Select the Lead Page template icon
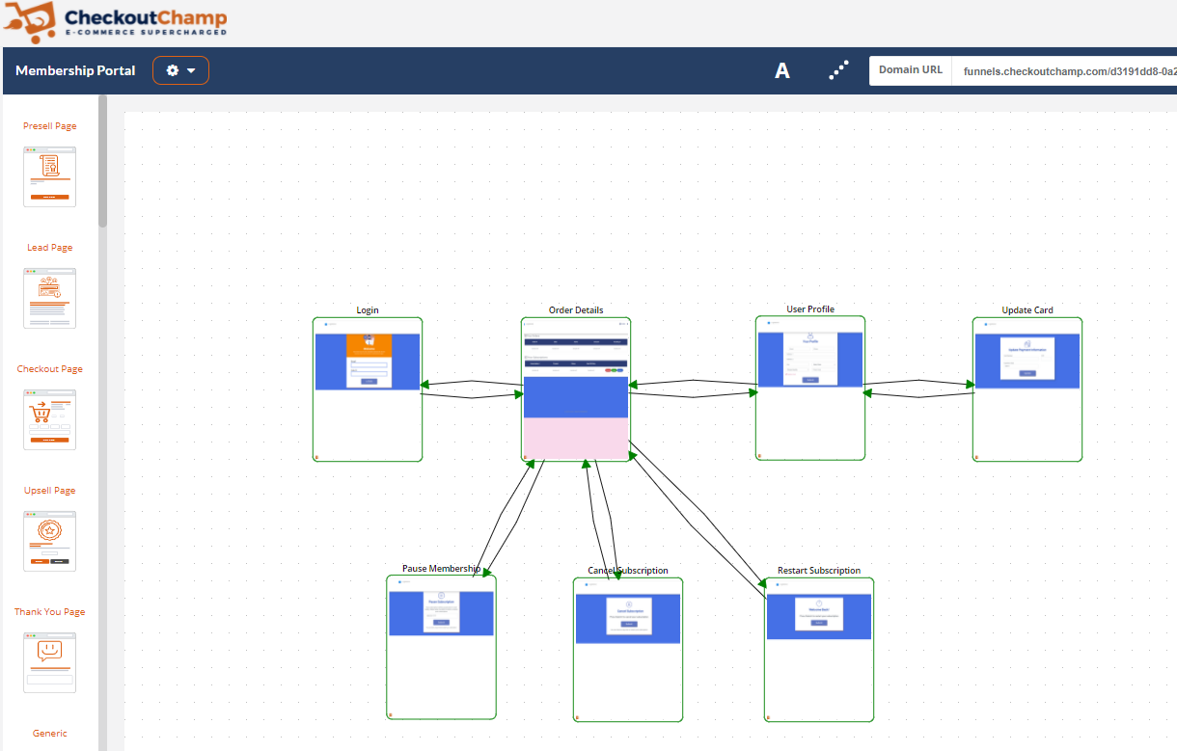1177x751 pixels. pyautogui.click(x=49, y=298)
